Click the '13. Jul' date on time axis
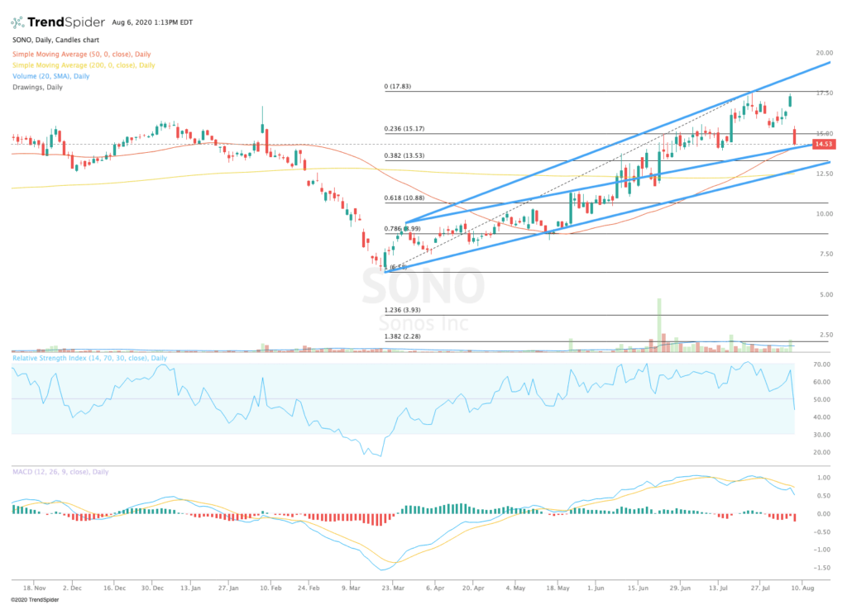The image size is (847, 605). (x=719, y=588)
